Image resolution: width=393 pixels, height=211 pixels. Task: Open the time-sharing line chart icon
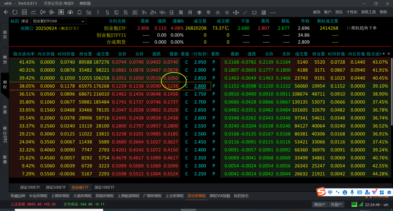pos(33,12)
